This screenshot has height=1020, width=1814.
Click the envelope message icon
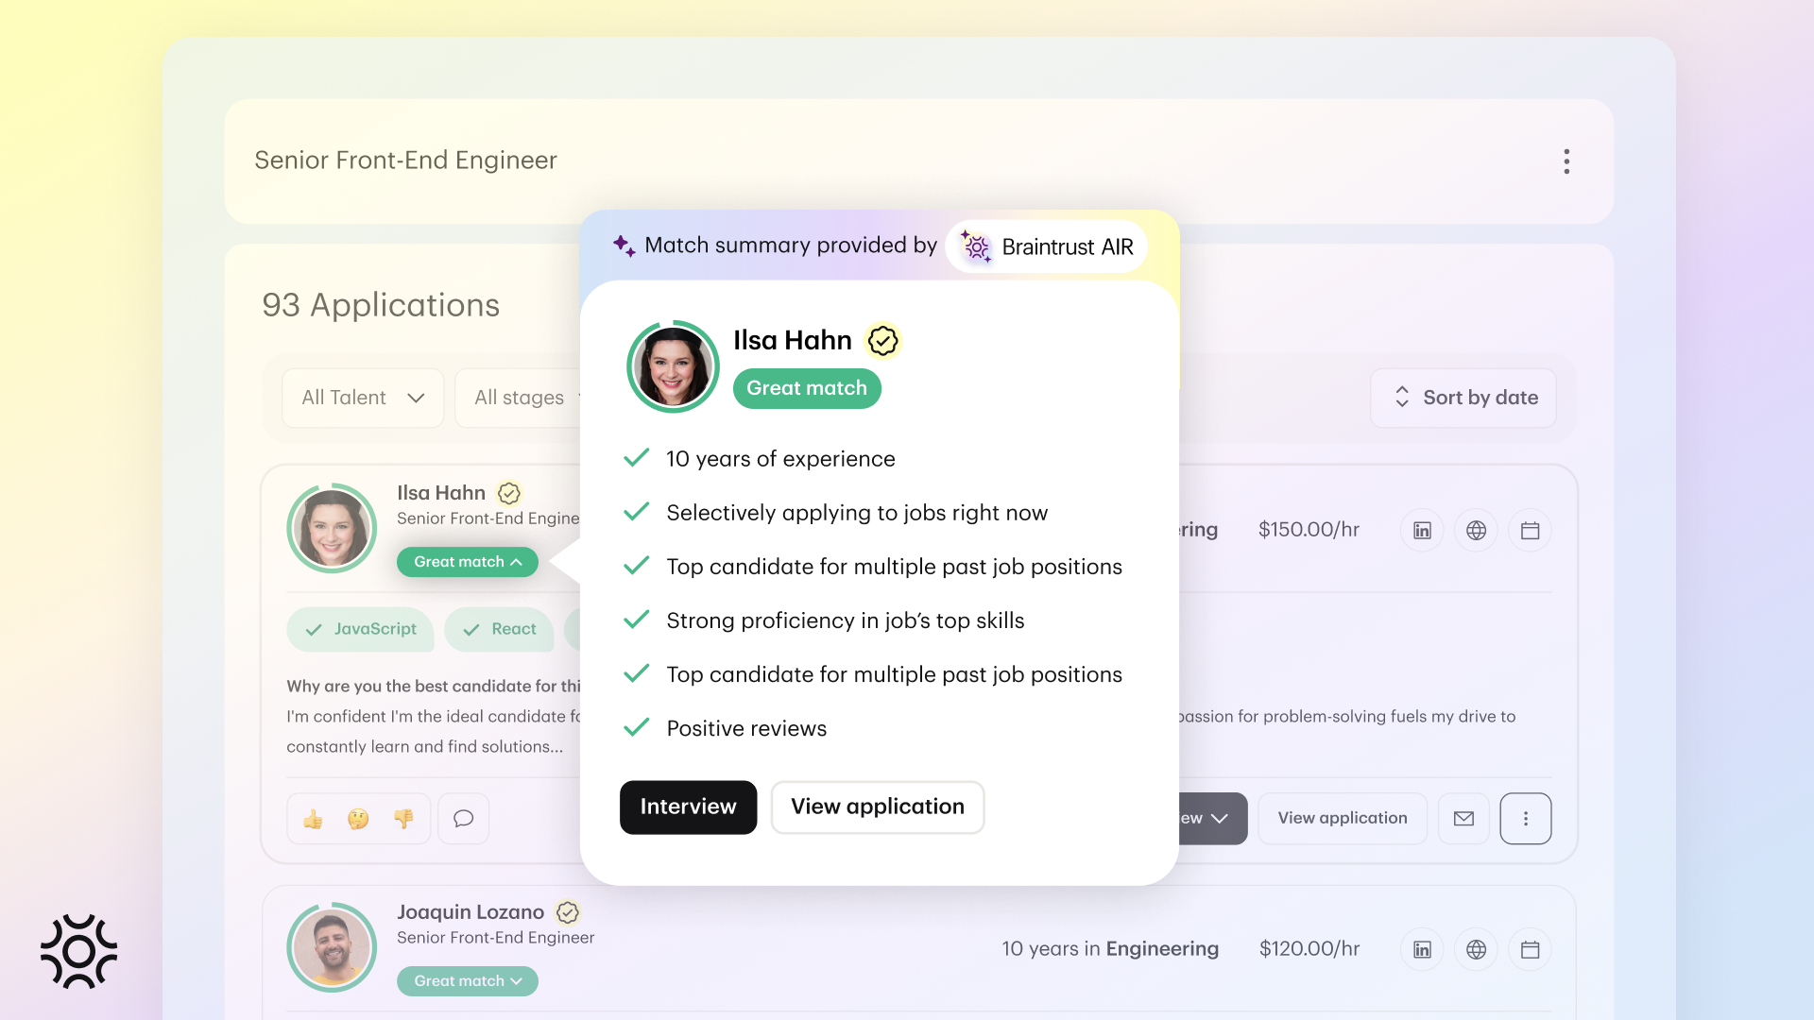coord(1463,819)
